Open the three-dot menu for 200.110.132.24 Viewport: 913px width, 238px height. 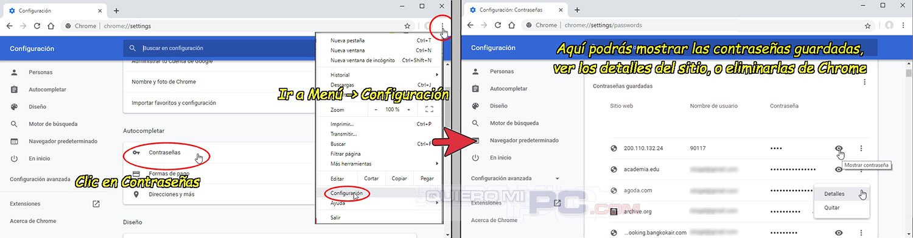click(861, 149)
